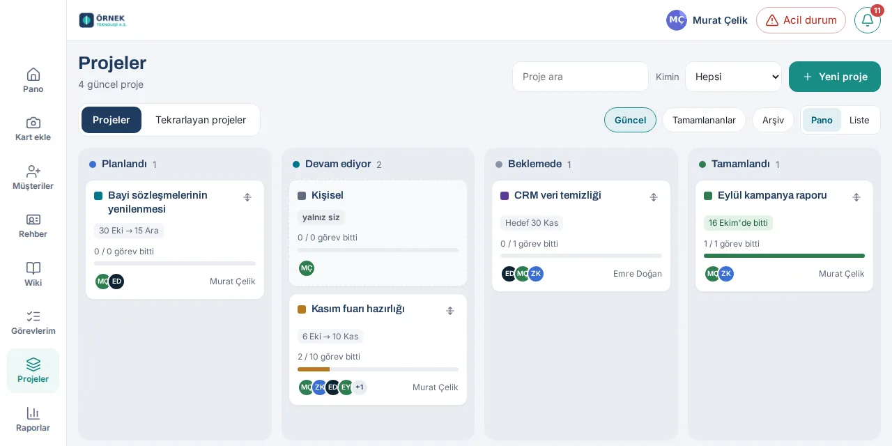Open Raporlar chart icon

(x=33, y=413)
